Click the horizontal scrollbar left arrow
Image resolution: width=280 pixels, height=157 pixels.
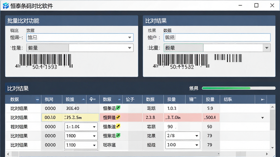click(x=8, y=154)
